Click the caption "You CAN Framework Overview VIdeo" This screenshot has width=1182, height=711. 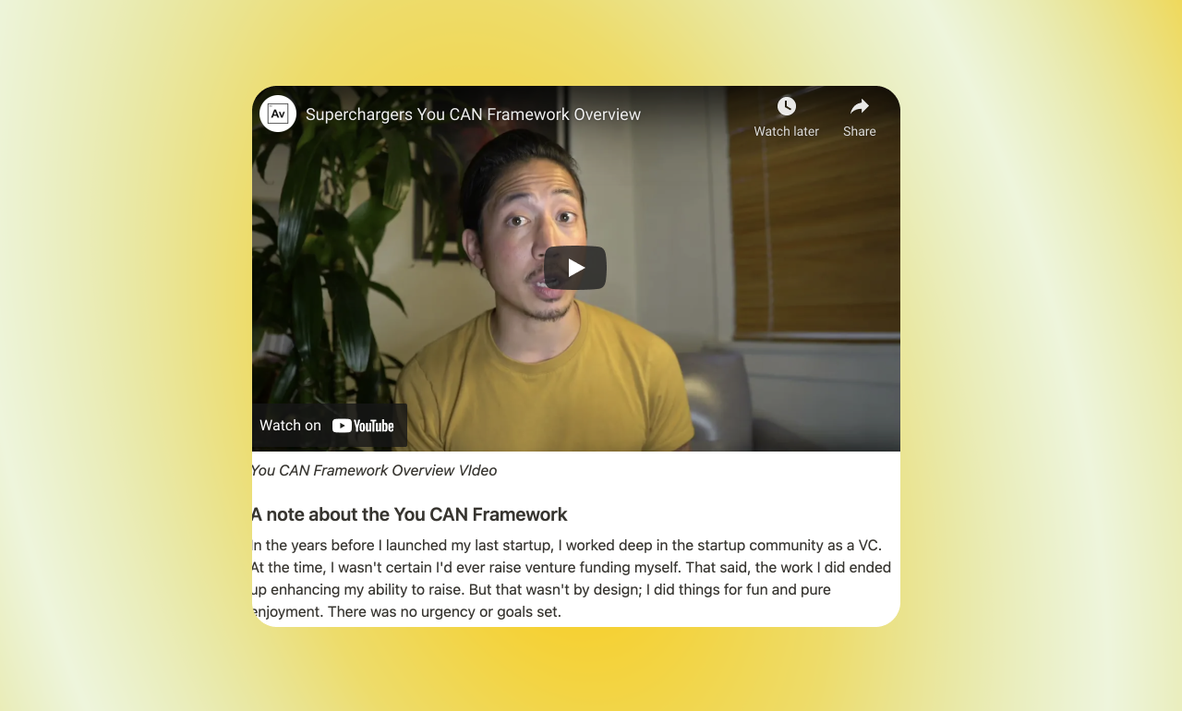[374, 471]
